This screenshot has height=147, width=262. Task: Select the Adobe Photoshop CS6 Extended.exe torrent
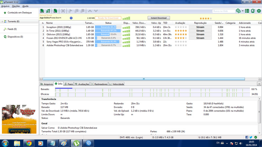coord(65,45)
